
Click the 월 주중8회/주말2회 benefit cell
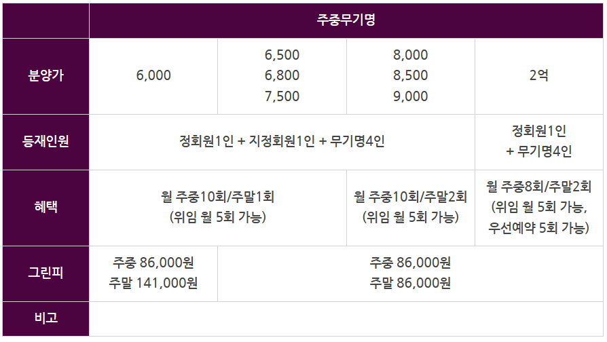pos(539,208)
